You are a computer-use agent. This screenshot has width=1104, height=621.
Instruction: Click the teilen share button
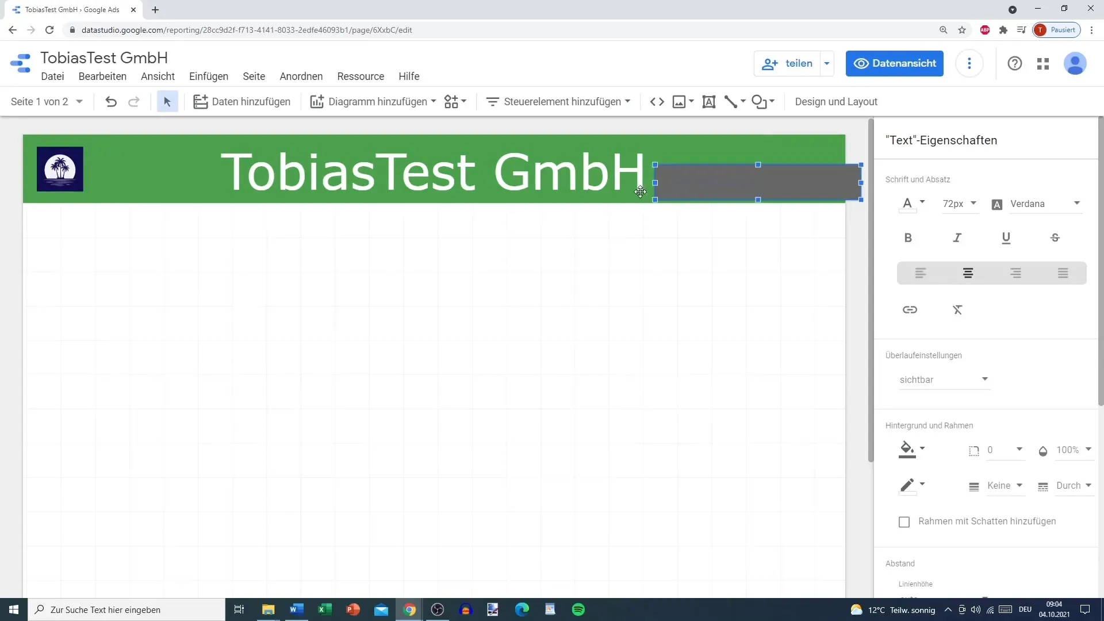(787, 63)
